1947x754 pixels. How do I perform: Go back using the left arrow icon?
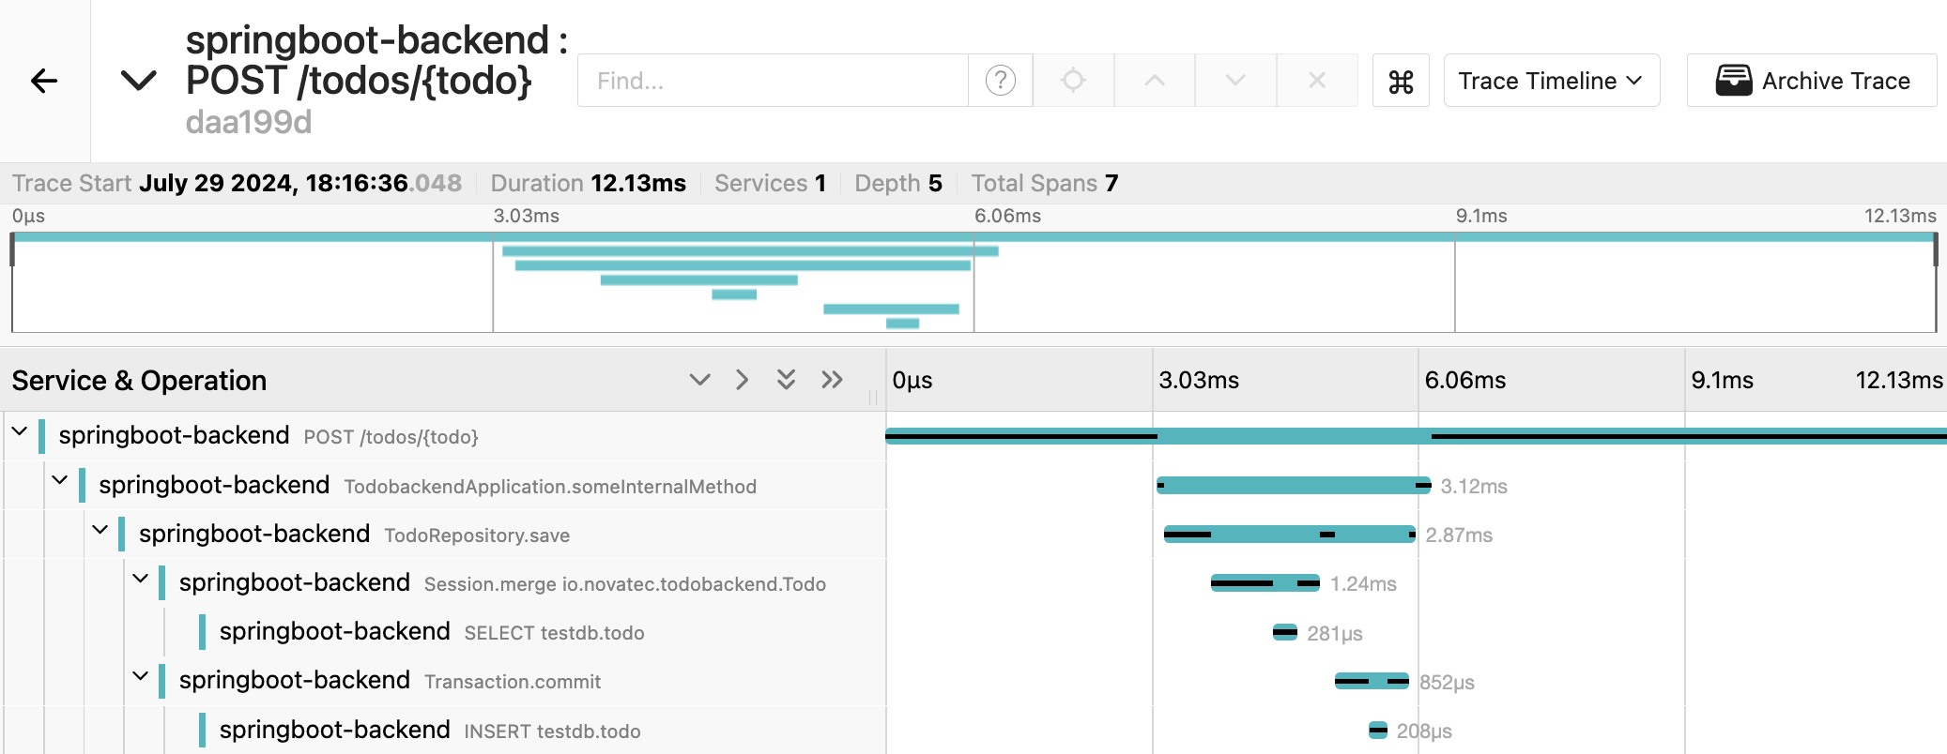coord(44,81)
